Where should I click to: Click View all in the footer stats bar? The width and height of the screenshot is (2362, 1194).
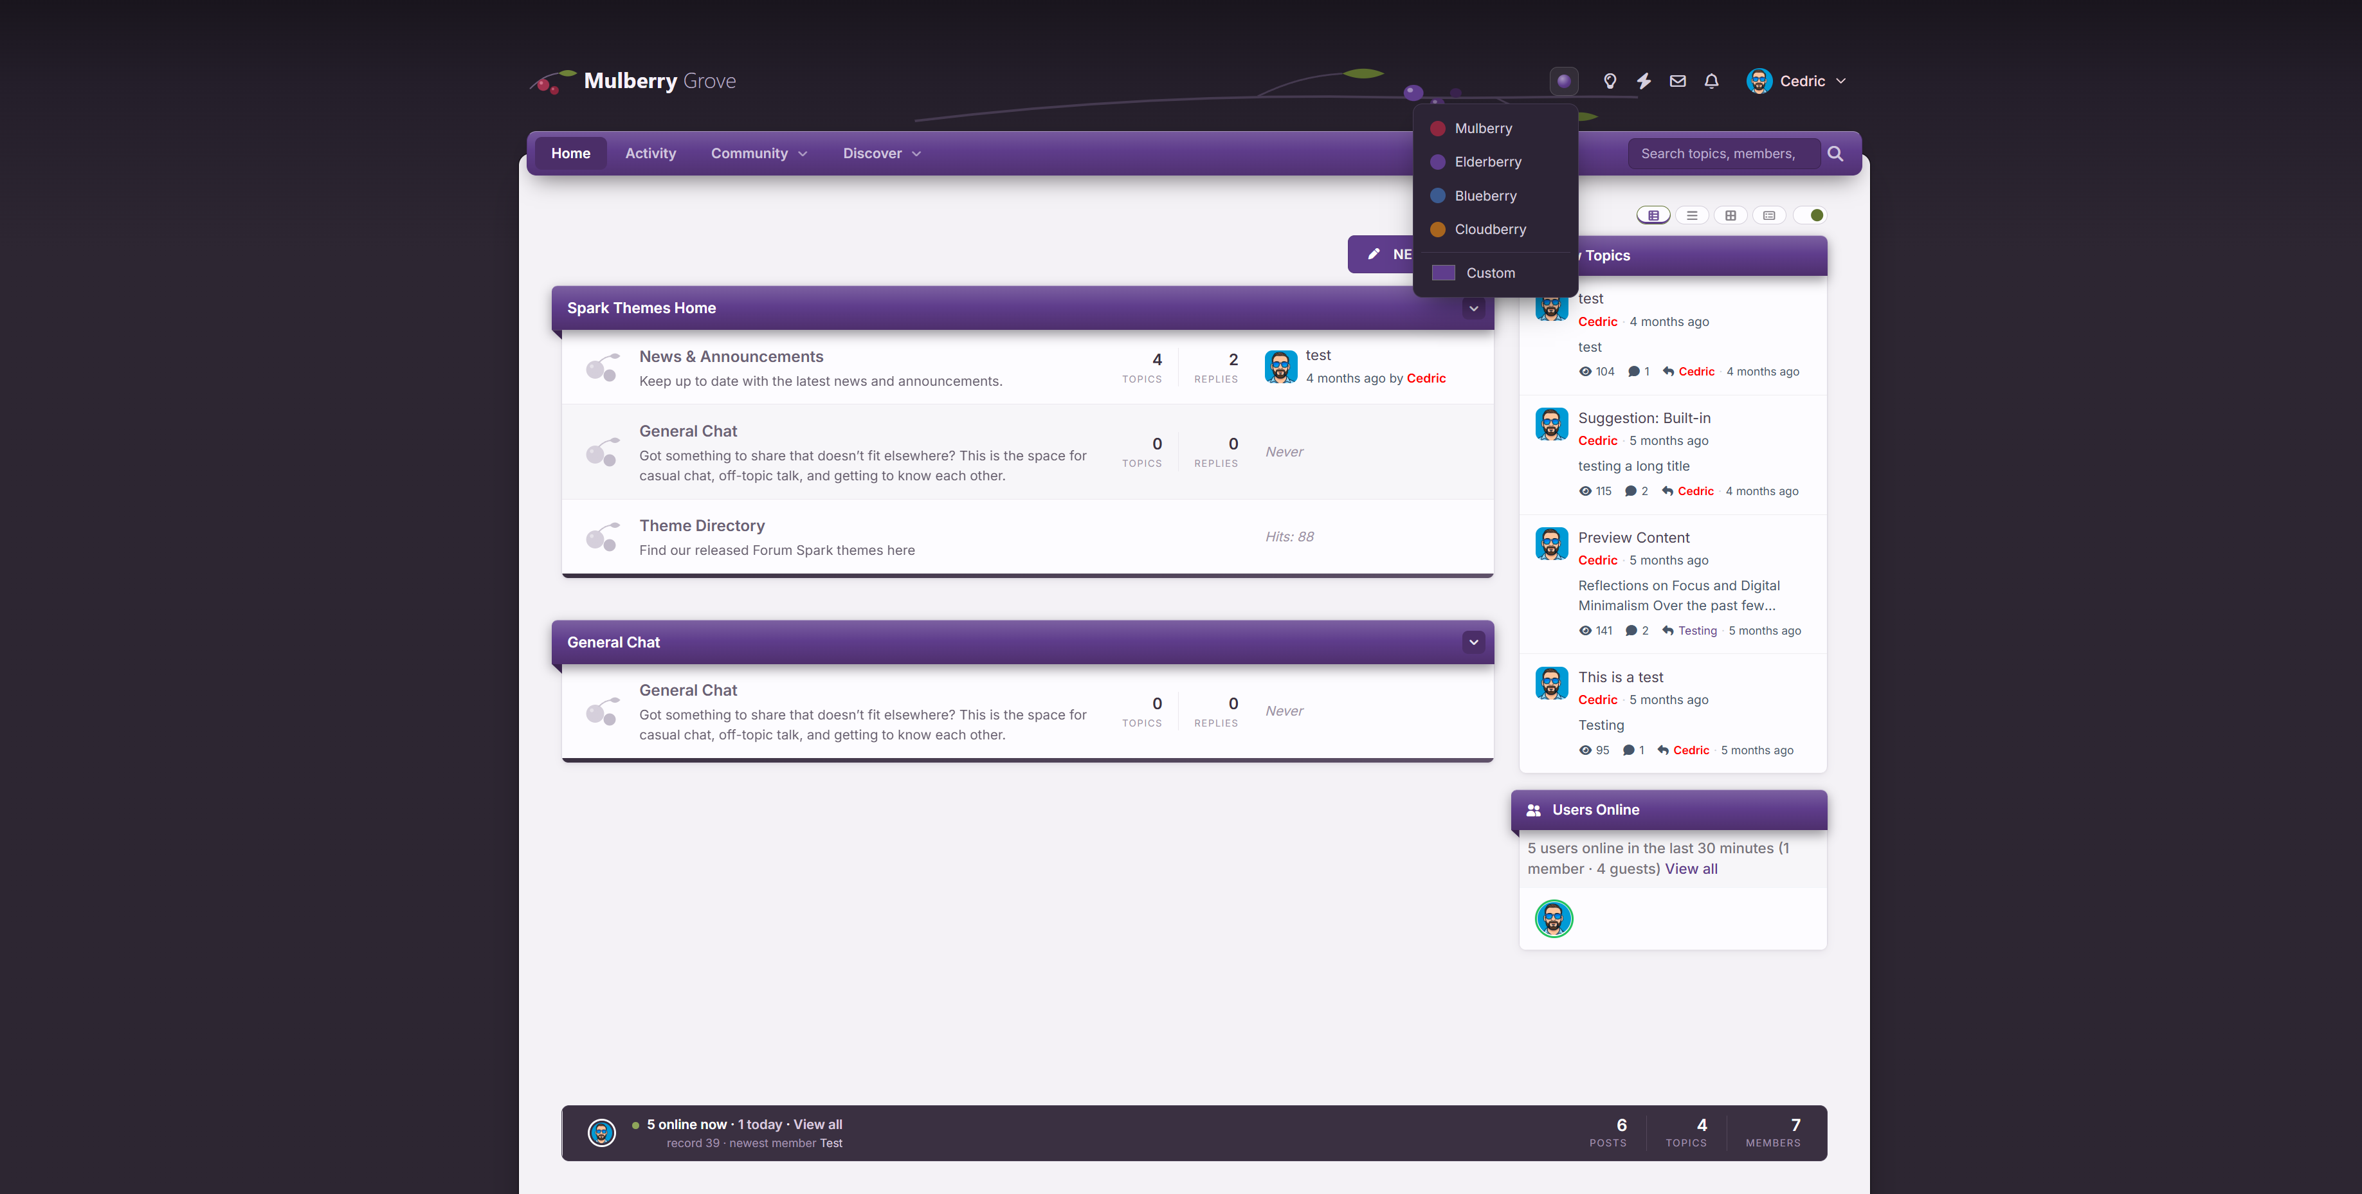point(817,1125)
